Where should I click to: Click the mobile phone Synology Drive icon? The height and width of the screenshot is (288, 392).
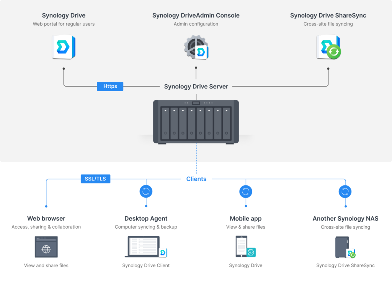(245, 247)
